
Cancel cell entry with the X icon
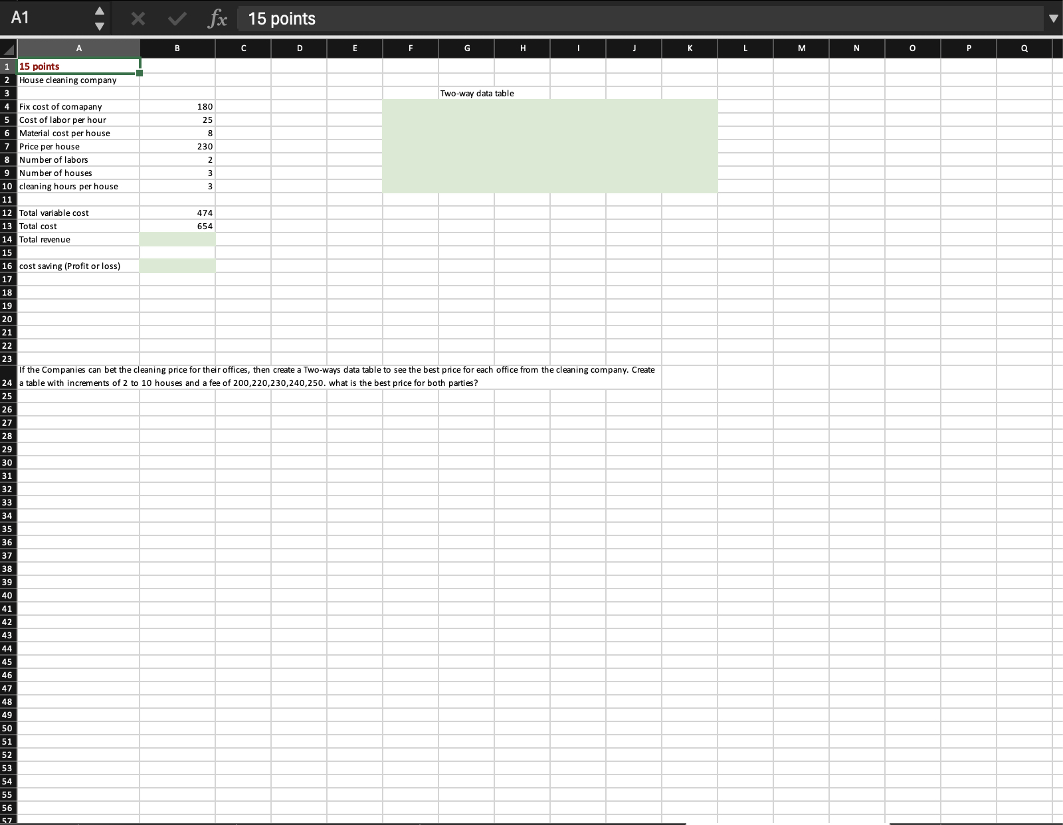pyautogui.click(x=138, y=19)
